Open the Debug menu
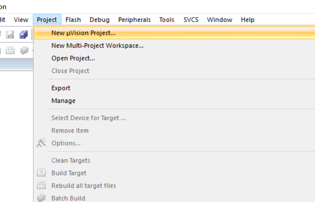This screenshot has width=315, height=202. coord(99,20)
